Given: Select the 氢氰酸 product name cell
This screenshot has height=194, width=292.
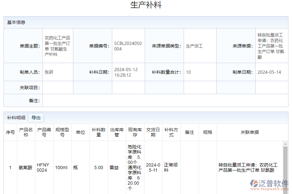Looking at the screenshot, I should pos(26,167).
